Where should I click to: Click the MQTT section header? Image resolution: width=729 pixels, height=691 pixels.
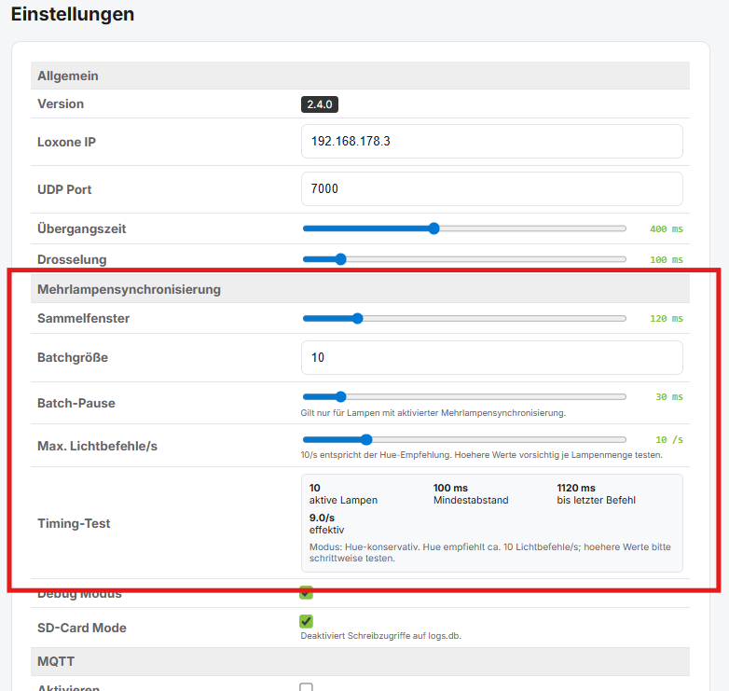click(x=360, y=661)
